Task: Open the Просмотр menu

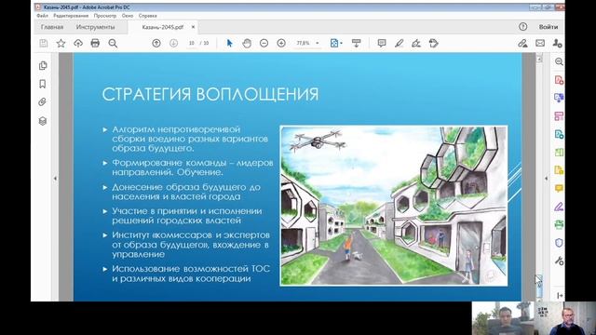Action: pyautogui.click(x=105, y=16)
